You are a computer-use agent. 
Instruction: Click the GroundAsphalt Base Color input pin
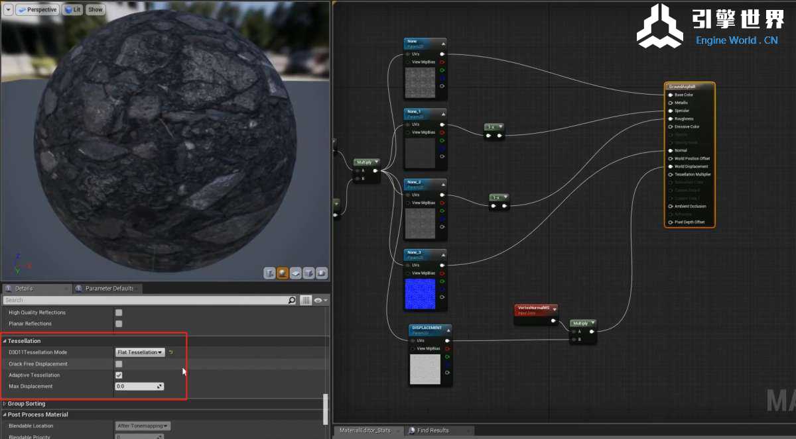click(671, 95)
